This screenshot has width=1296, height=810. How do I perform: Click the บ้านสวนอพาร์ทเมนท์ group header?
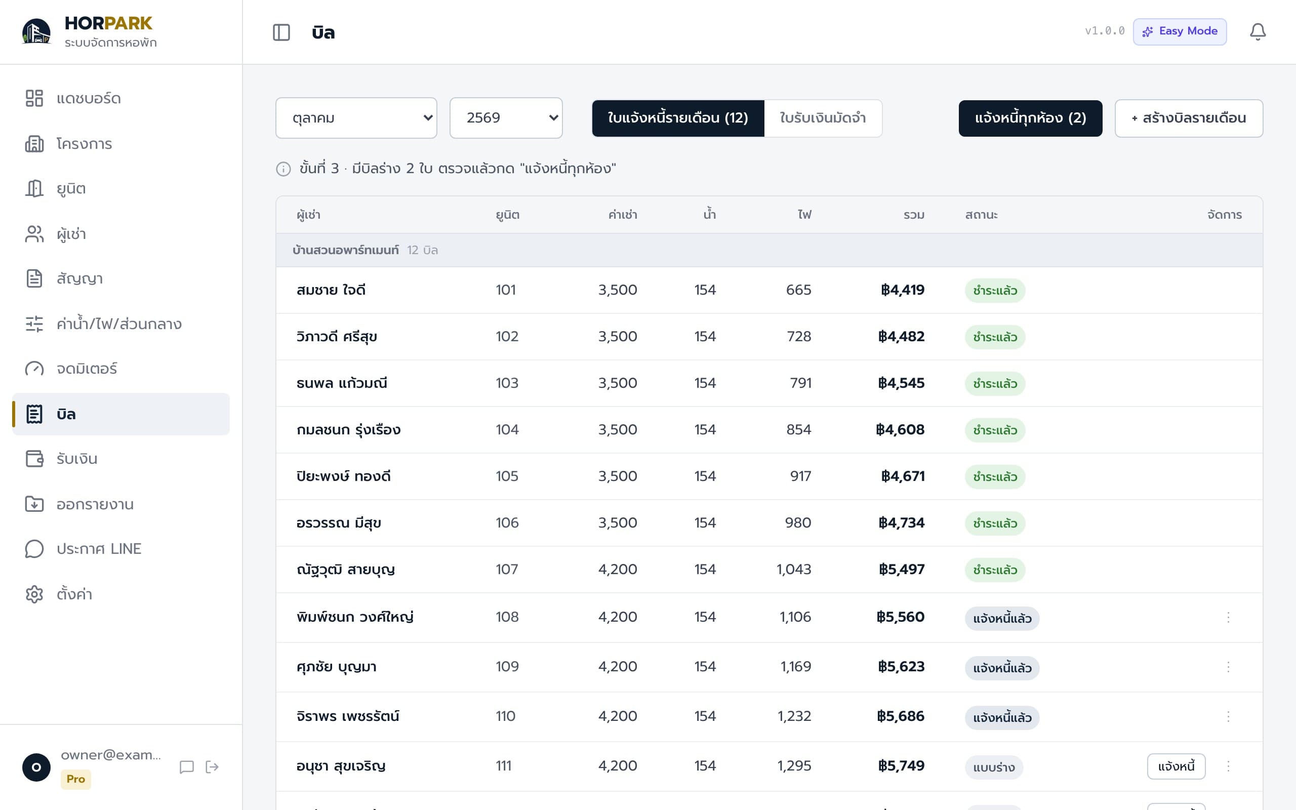[769, 250]
